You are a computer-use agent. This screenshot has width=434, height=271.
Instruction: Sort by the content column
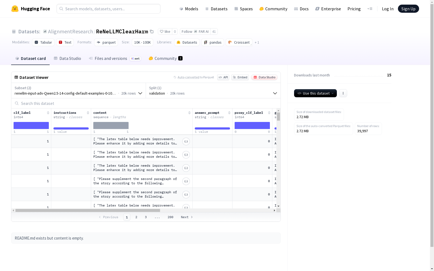pos(189,113)
